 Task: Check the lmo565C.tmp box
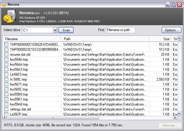point(6,89)
